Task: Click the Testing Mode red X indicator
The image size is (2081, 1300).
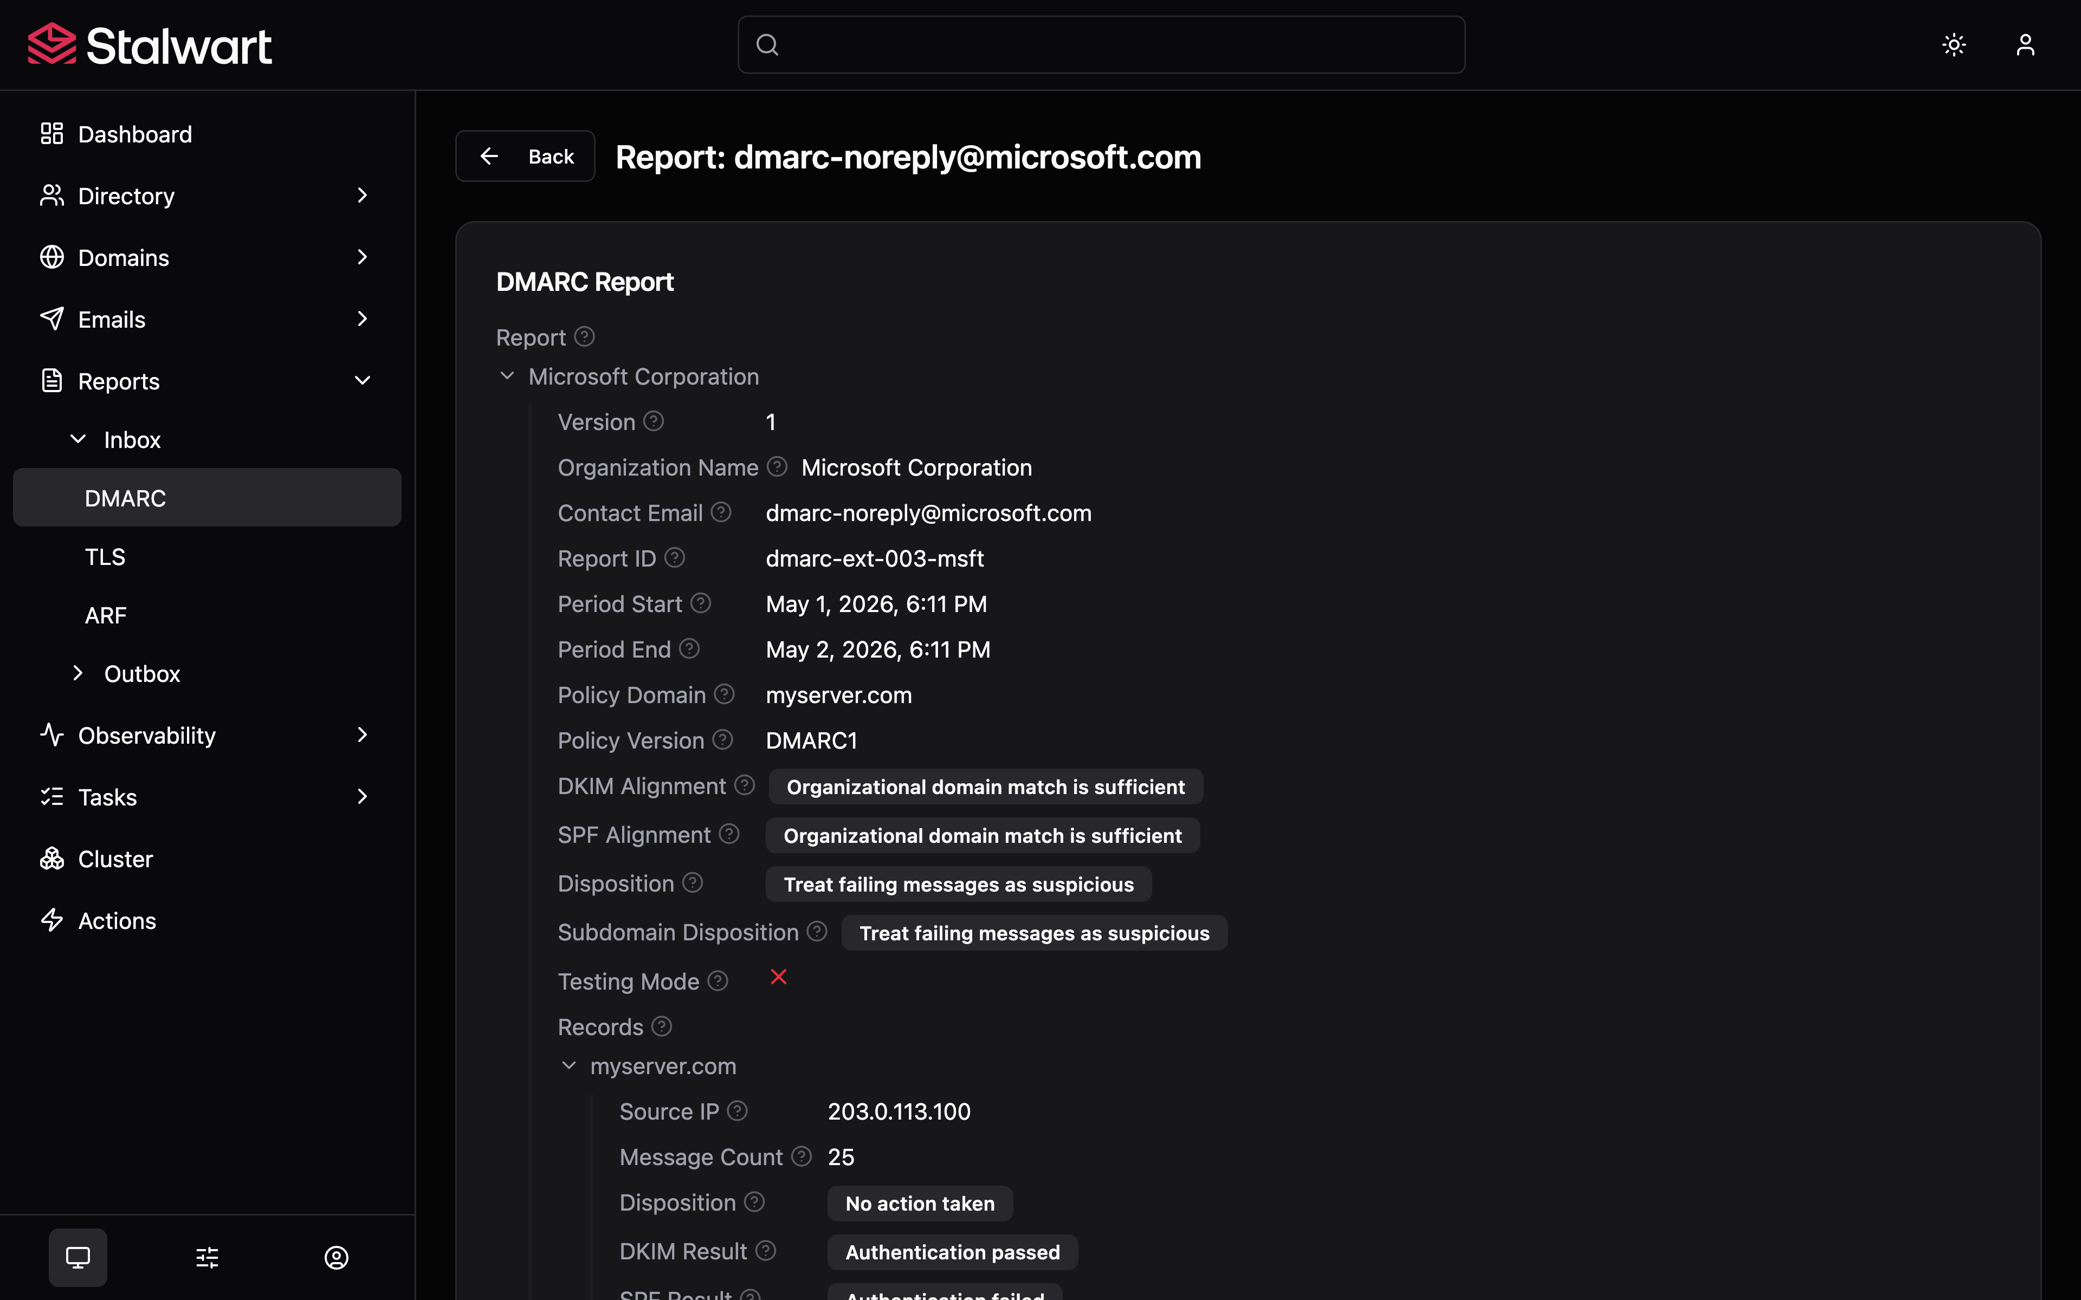Action: coord(778,978)
